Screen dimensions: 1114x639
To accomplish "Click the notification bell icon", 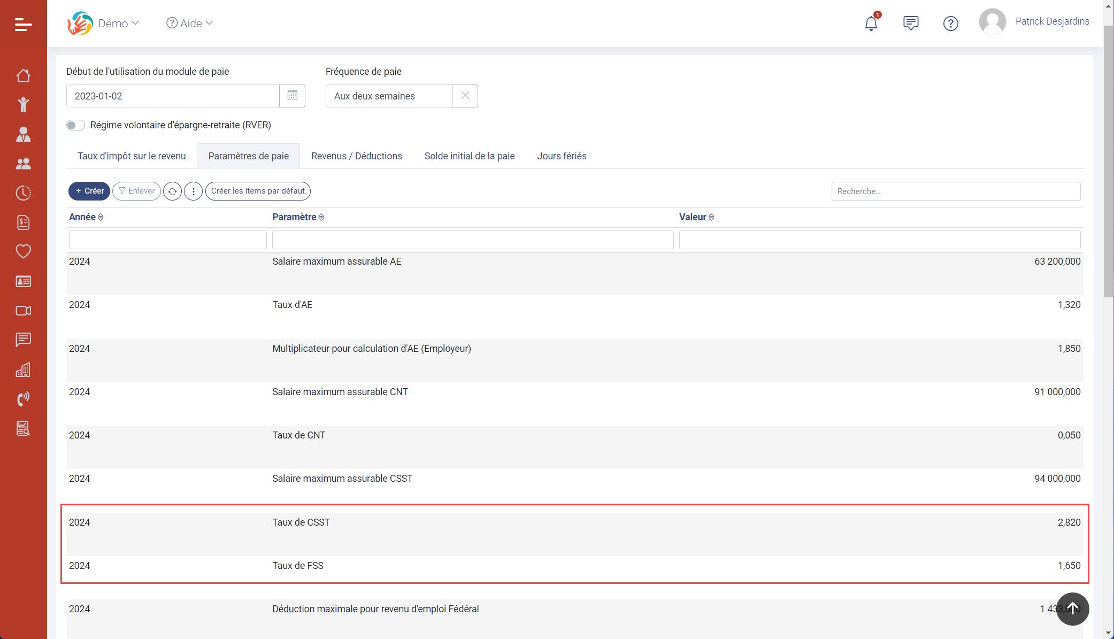I will [x=871, y=24].
